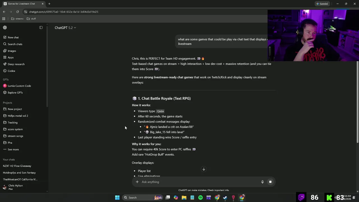Click the Projects section header

click(8, 103)
